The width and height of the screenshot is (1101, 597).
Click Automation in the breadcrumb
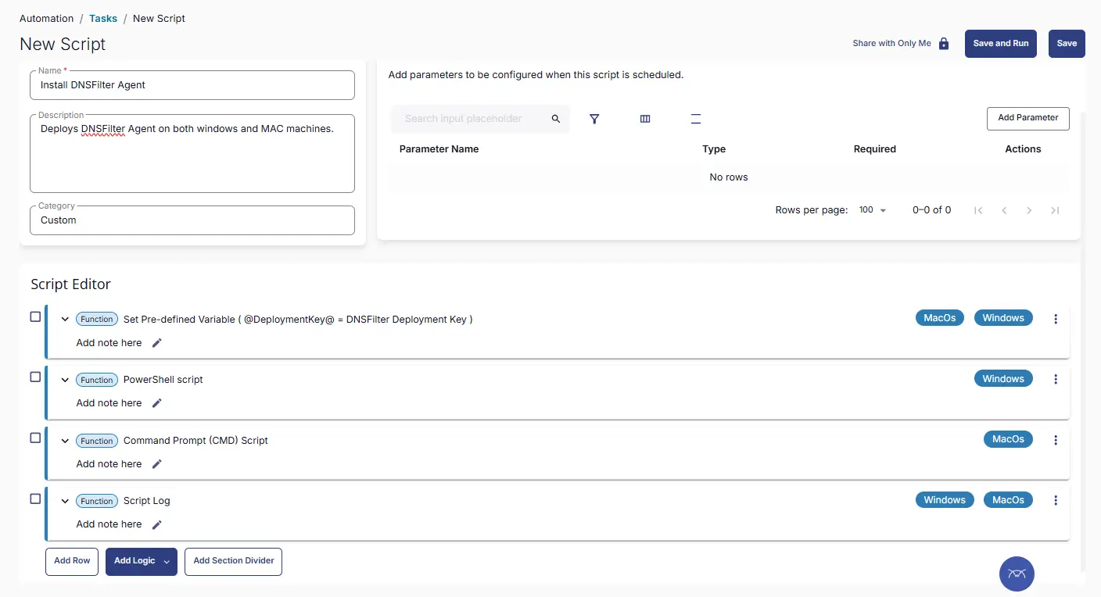46,18
